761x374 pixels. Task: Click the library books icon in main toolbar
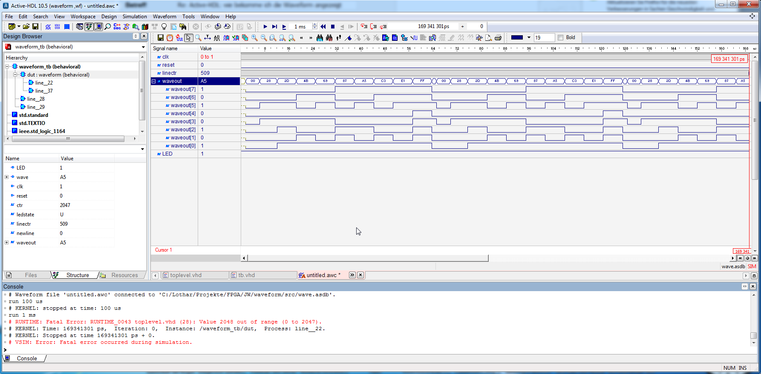(145, 26)
